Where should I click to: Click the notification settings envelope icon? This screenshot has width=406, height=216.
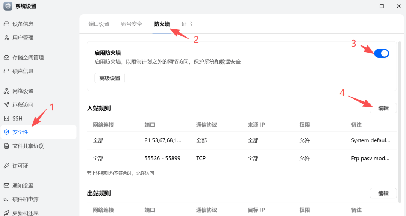click(x=6, y=186)
